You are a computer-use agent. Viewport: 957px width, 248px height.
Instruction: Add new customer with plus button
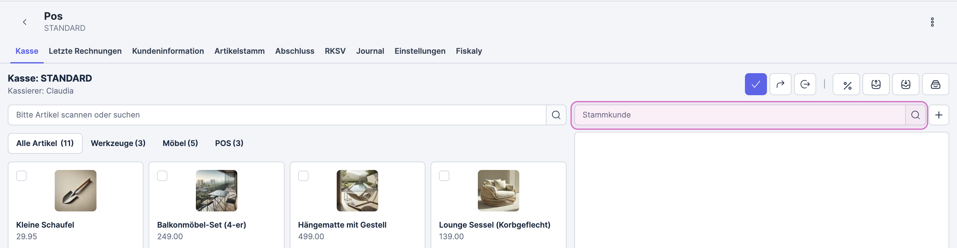click(x=939, y=115)
